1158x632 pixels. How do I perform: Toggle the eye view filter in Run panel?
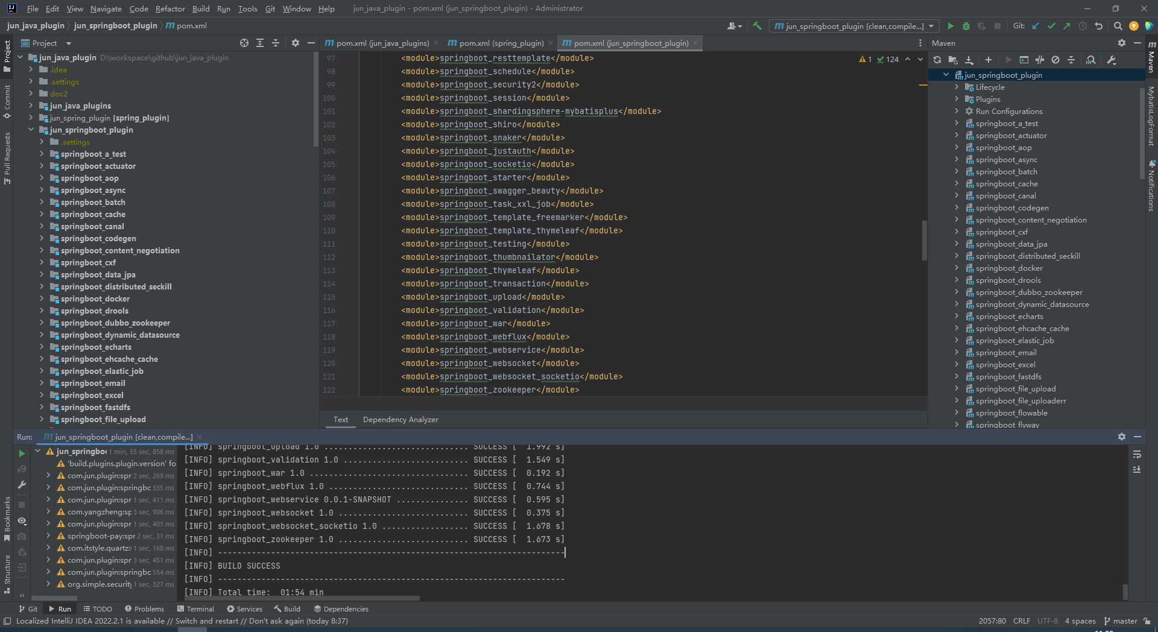tap(22, 520)
